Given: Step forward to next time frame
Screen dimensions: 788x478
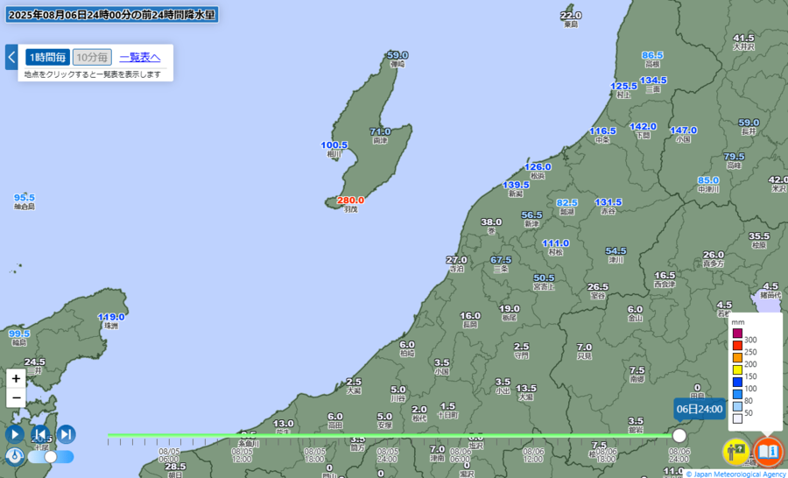Looking at the screenshot, I should click(66, 434).
